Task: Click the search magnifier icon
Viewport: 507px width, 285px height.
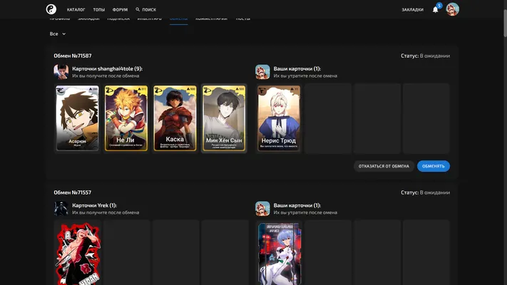Action: point(138,9)
